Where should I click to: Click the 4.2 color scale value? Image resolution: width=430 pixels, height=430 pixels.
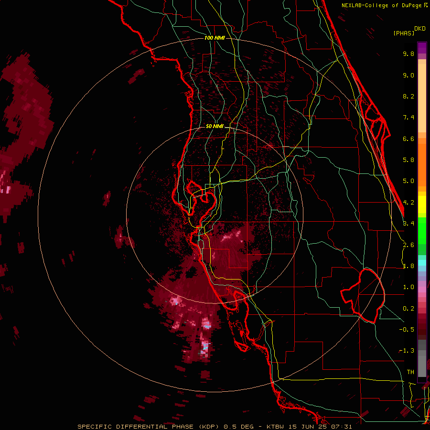click(x=408, y=203)
